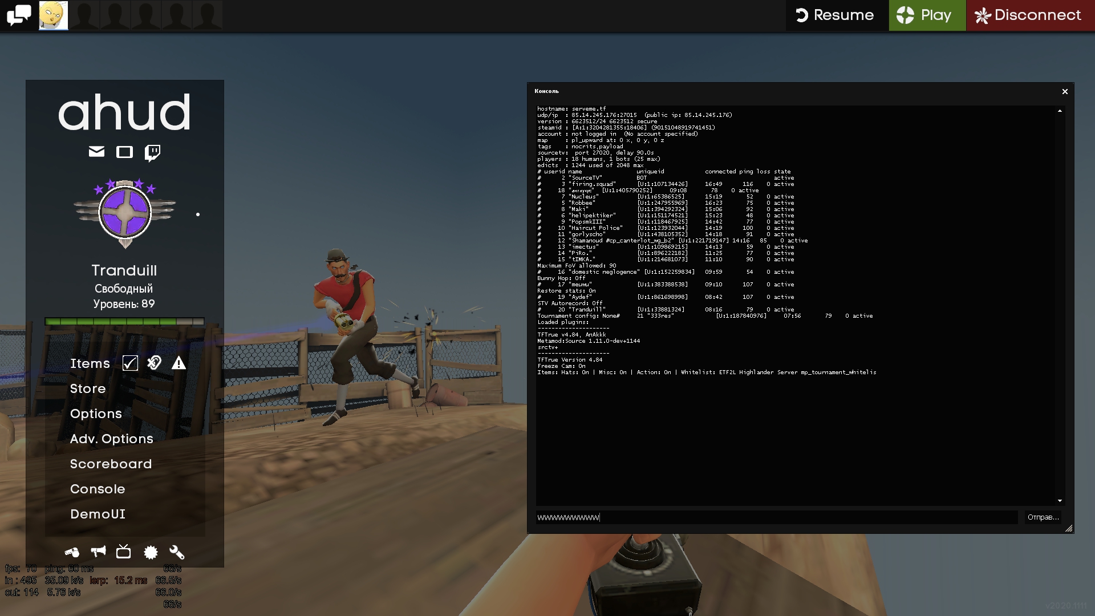Open the Options menu entry
This screenshot has height=616, width=1095.
[x=96, y=414]
